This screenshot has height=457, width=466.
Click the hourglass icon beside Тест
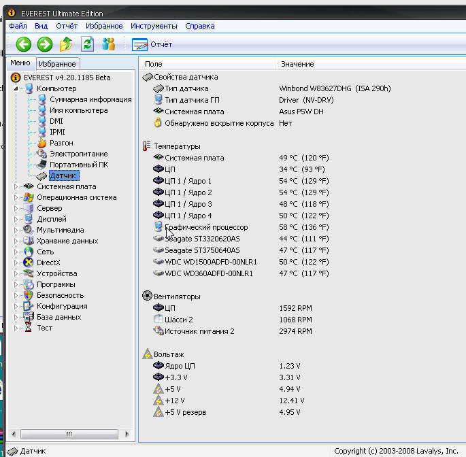(29, 327)
